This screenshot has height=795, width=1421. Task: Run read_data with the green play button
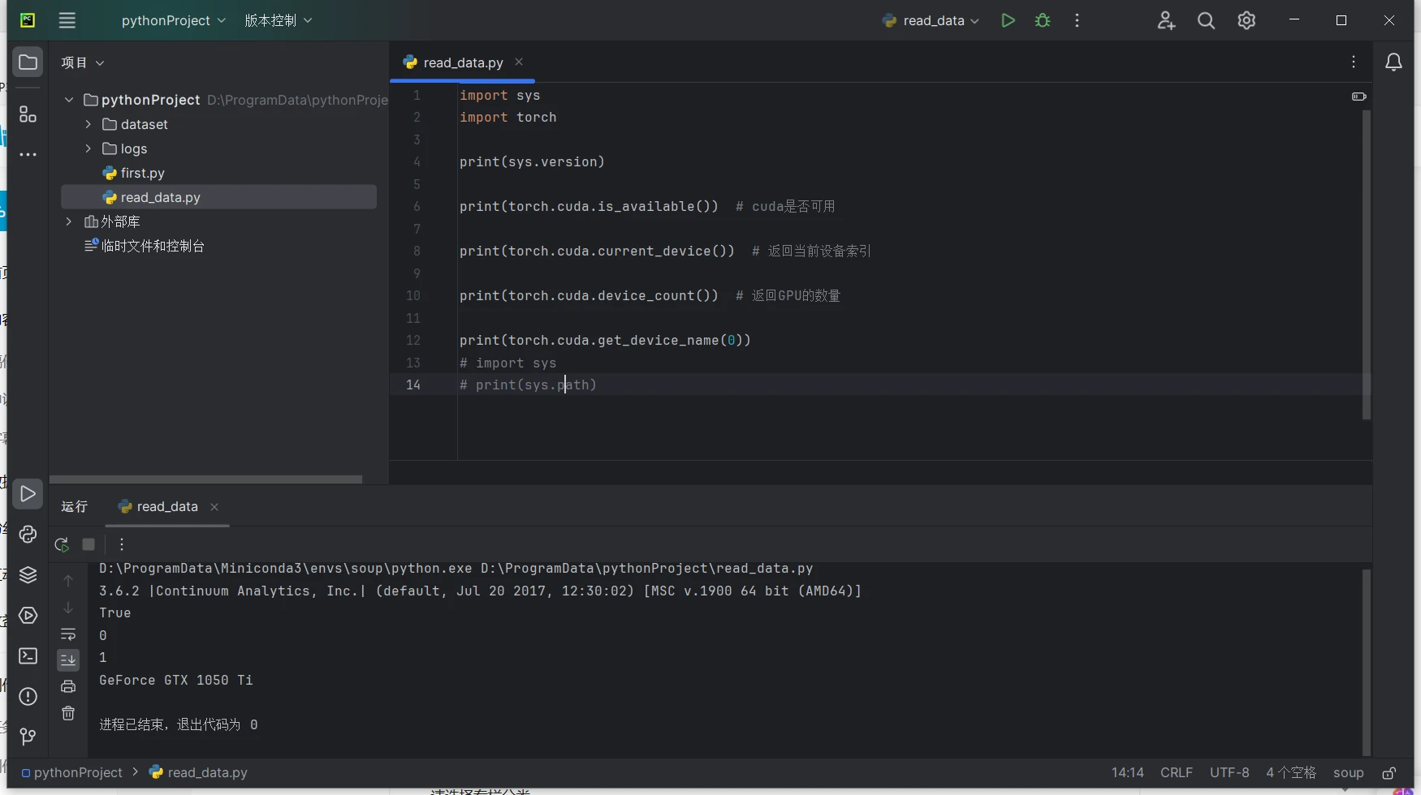pos(1008,20)
